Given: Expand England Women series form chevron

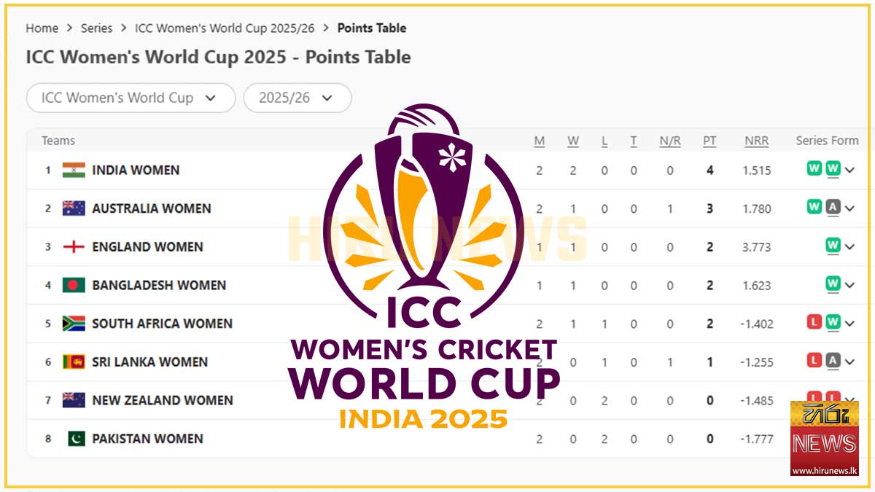Looking at the screenshot, I should [850, 247].
